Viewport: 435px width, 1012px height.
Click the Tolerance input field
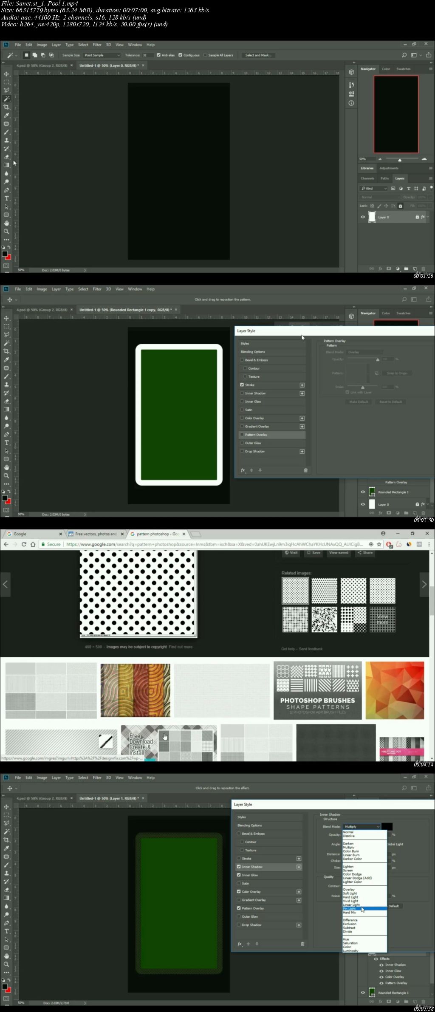point(148,55)
